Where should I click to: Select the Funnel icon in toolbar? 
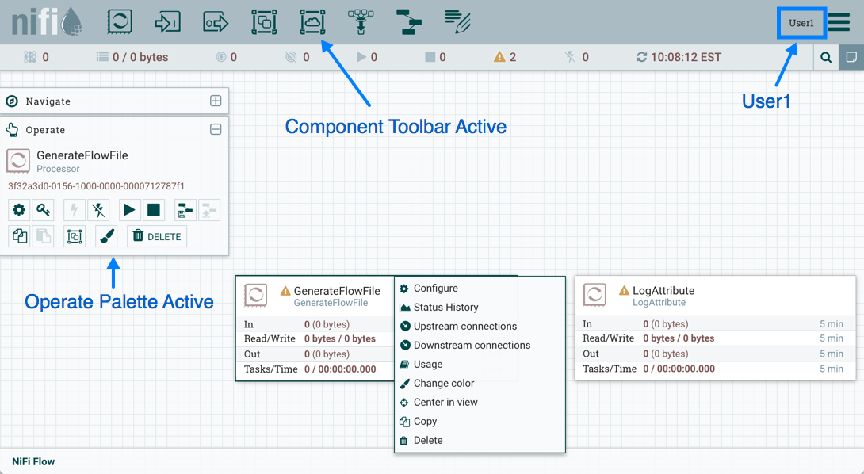361,22
